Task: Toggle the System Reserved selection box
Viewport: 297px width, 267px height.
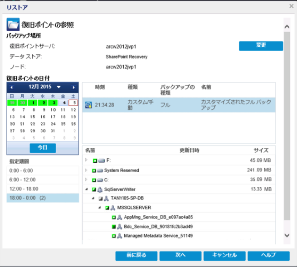Action: [x=94, y=170]
